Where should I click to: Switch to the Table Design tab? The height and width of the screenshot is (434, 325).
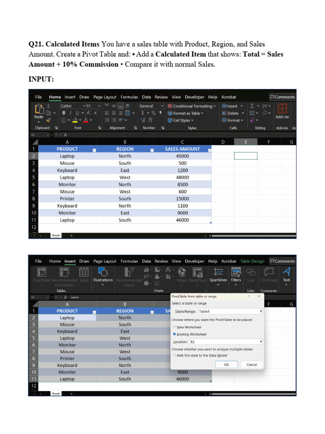coord(252,261)
